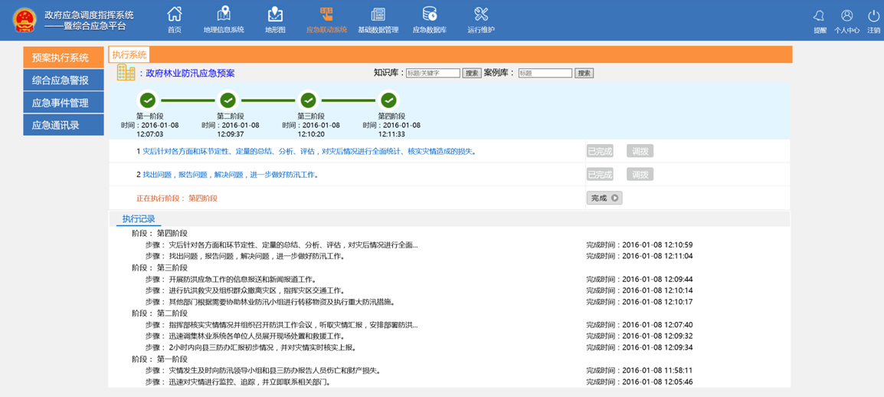This screenshot has width=884, height=397.
Task: Open 应急事件管理 sidebar item
Action: [64, 103]
